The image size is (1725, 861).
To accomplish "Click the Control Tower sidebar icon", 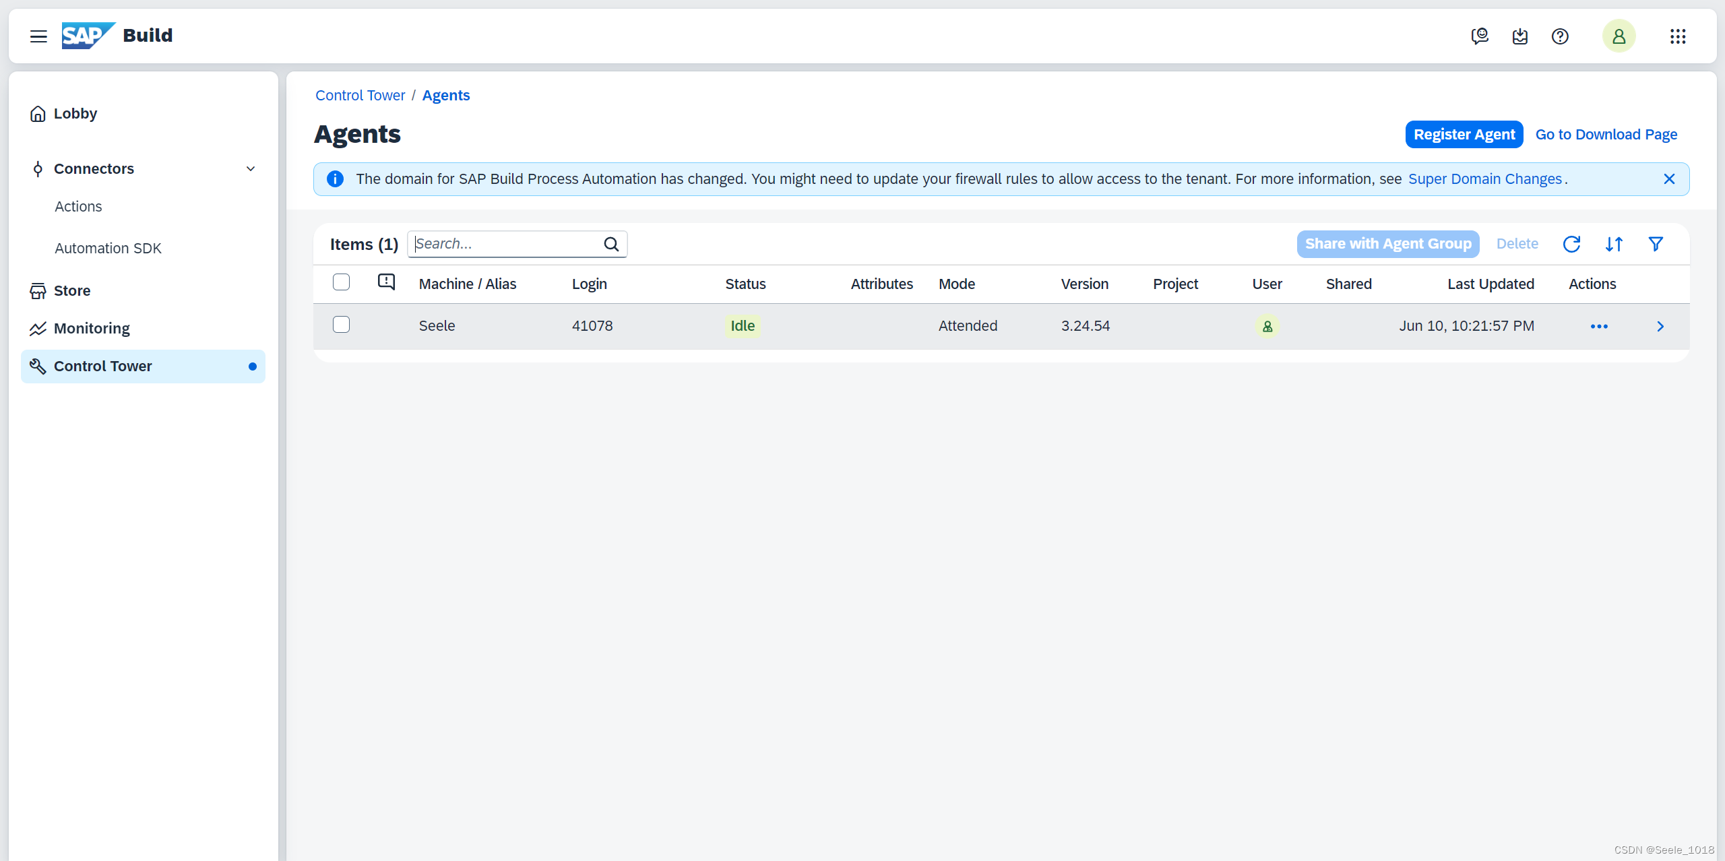I will tap(36, 366).
